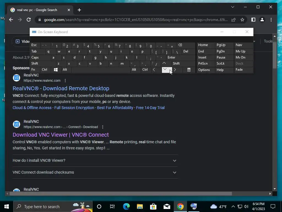The width and height of the screenshot is (282, 212).
Task: Show hidden icons in system tray
Action: [233, 206]
